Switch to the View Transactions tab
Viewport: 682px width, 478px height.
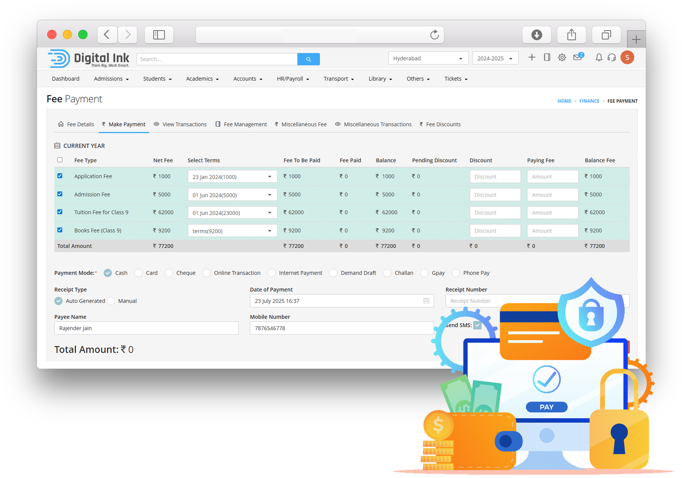(x=180, y=124)
